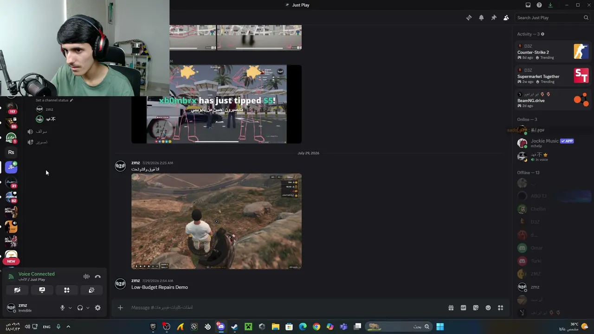
Task: Open BeamNG.drive activity card
Action: click(x=553, y=100)
